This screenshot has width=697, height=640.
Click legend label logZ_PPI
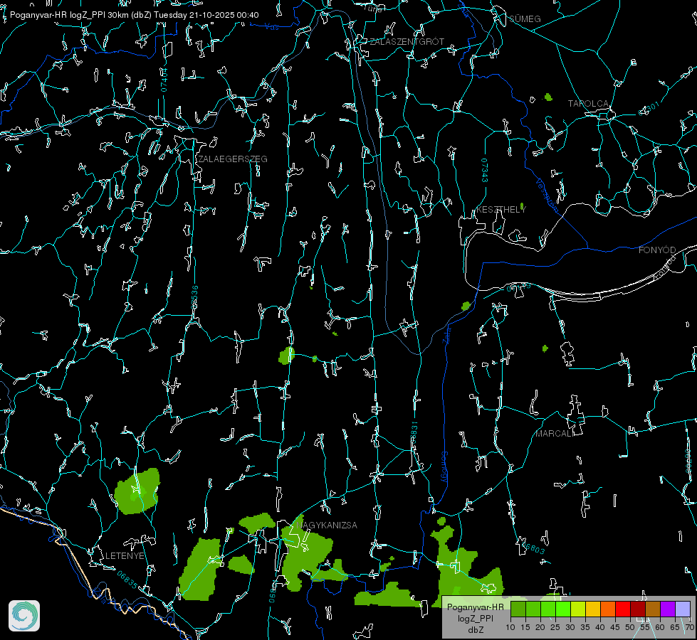475,618
